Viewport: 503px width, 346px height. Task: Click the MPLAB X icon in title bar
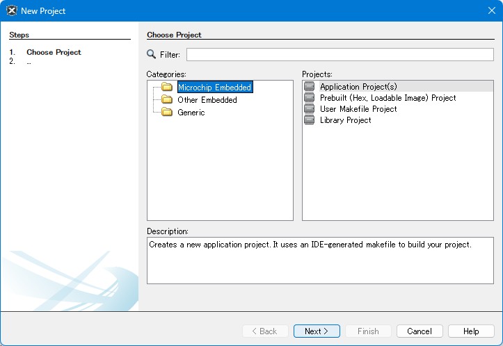(11, 11)
